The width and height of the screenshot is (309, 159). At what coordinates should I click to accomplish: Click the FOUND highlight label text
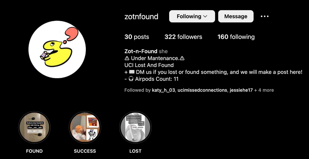coord(34,151)
